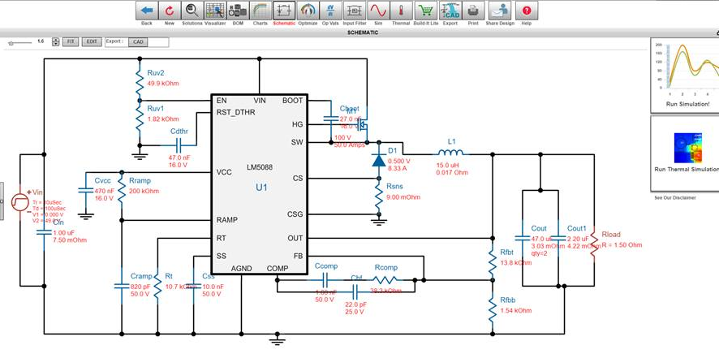719x354 pixels.
Task: Open the Charts view
Action: tap(260, 11)
